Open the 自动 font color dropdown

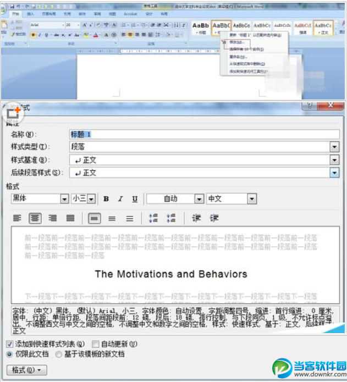click(199, 199)
